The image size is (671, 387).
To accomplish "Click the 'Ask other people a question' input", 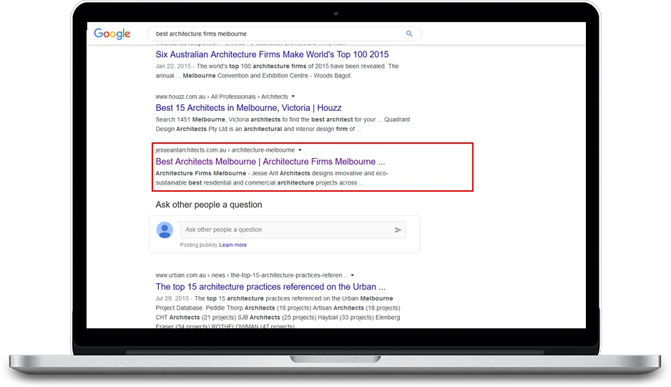I will click(293, 230).
